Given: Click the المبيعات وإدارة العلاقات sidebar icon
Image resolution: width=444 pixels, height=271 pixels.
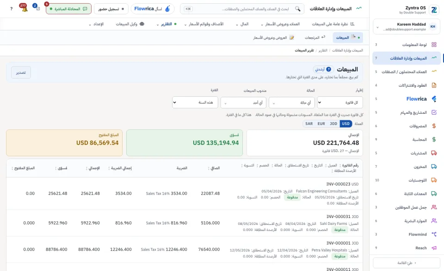Looking at the screenshot, I should [x=434, y=58].
